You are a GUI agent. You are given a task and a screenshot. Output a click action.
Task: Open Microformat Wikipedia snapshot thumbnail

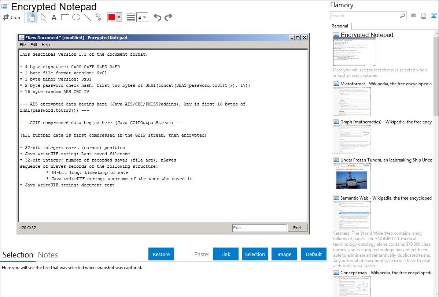click(352, 101)
